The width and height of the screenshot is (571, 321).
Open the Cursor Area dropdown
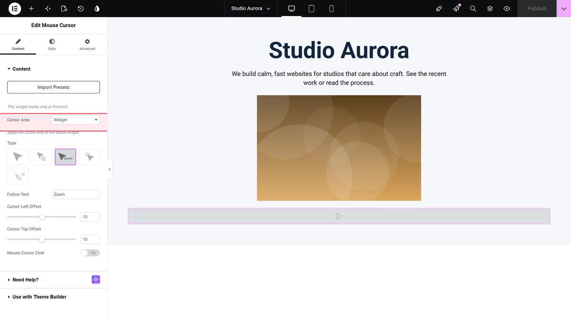[x=76, y=120]
